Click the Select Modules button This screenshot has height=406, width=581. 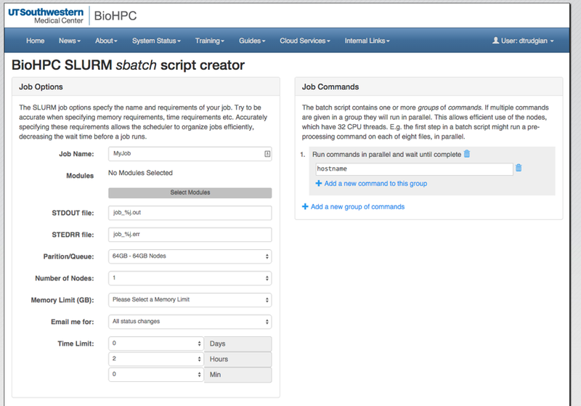(190, 192)
